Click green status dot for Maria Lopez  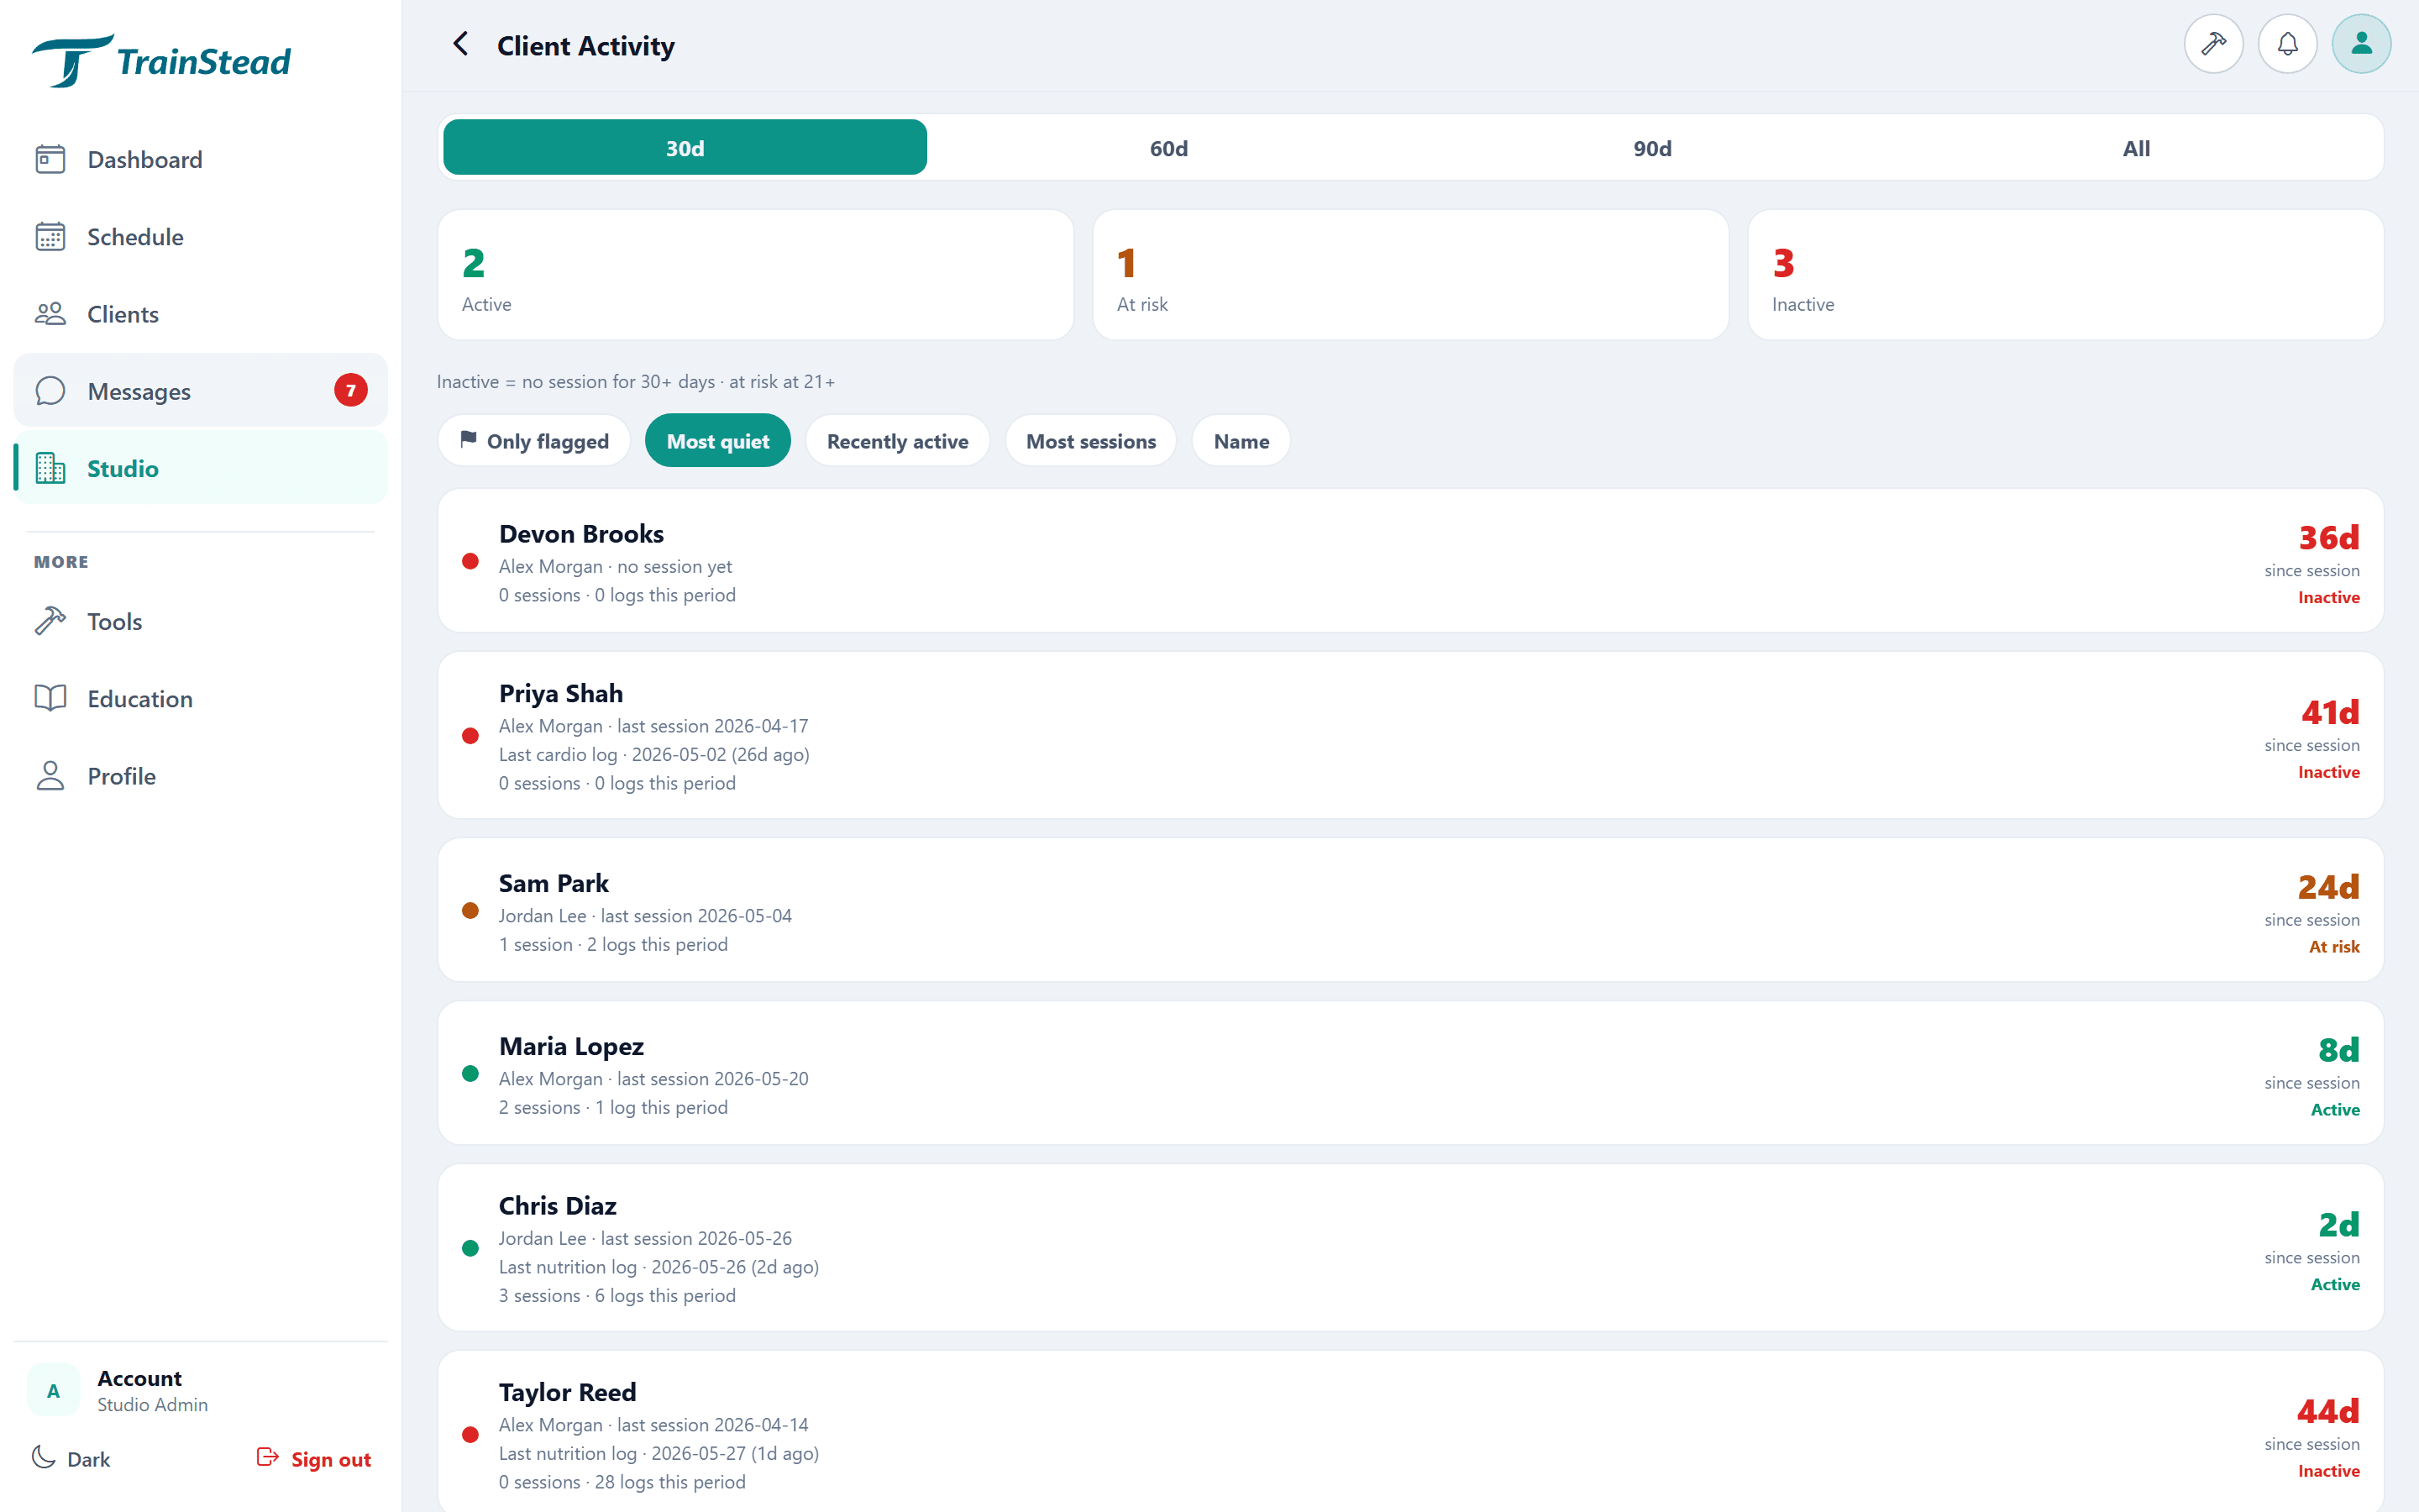coord(470,1074)
